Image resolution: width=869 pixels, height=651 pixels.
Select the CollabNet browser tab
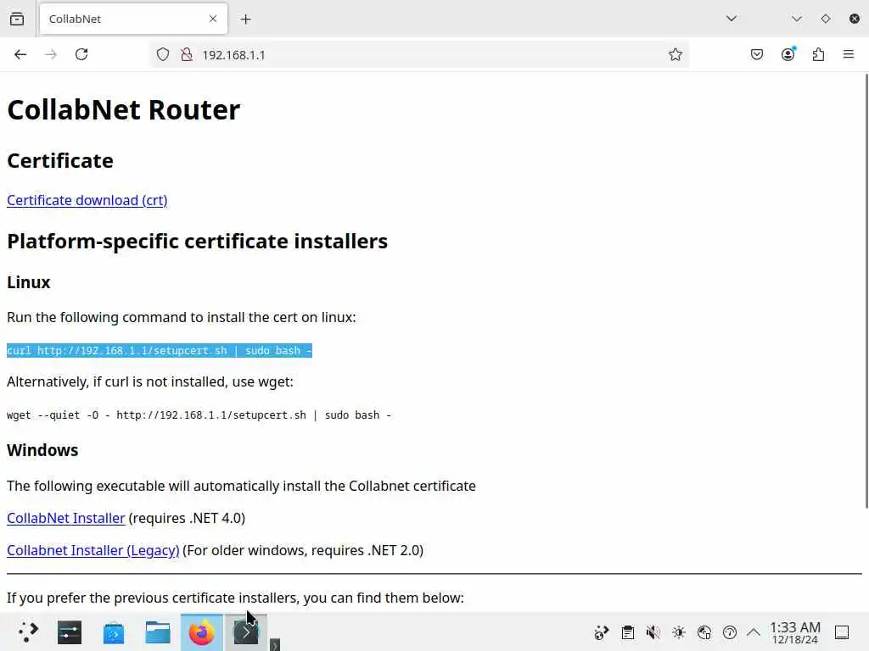tap(133, 19)
